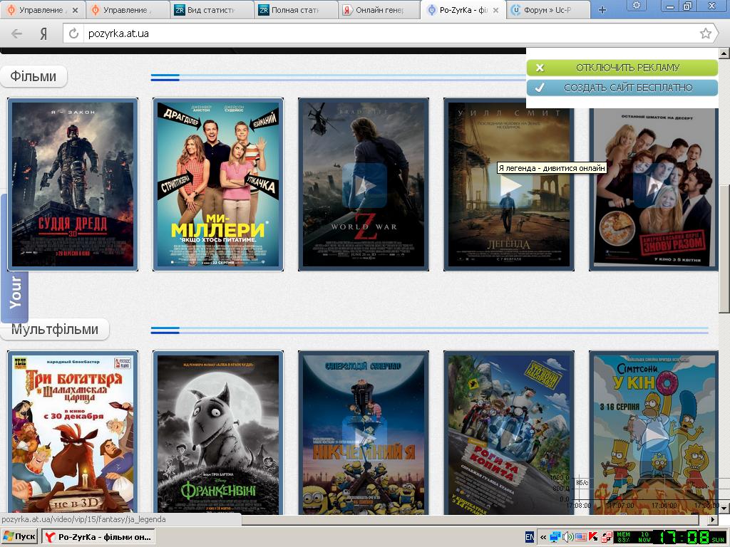The width and height of the screenshot is (730, 547).
Task: Open browser settings gear icon
Action: click(x=637, y=6)
